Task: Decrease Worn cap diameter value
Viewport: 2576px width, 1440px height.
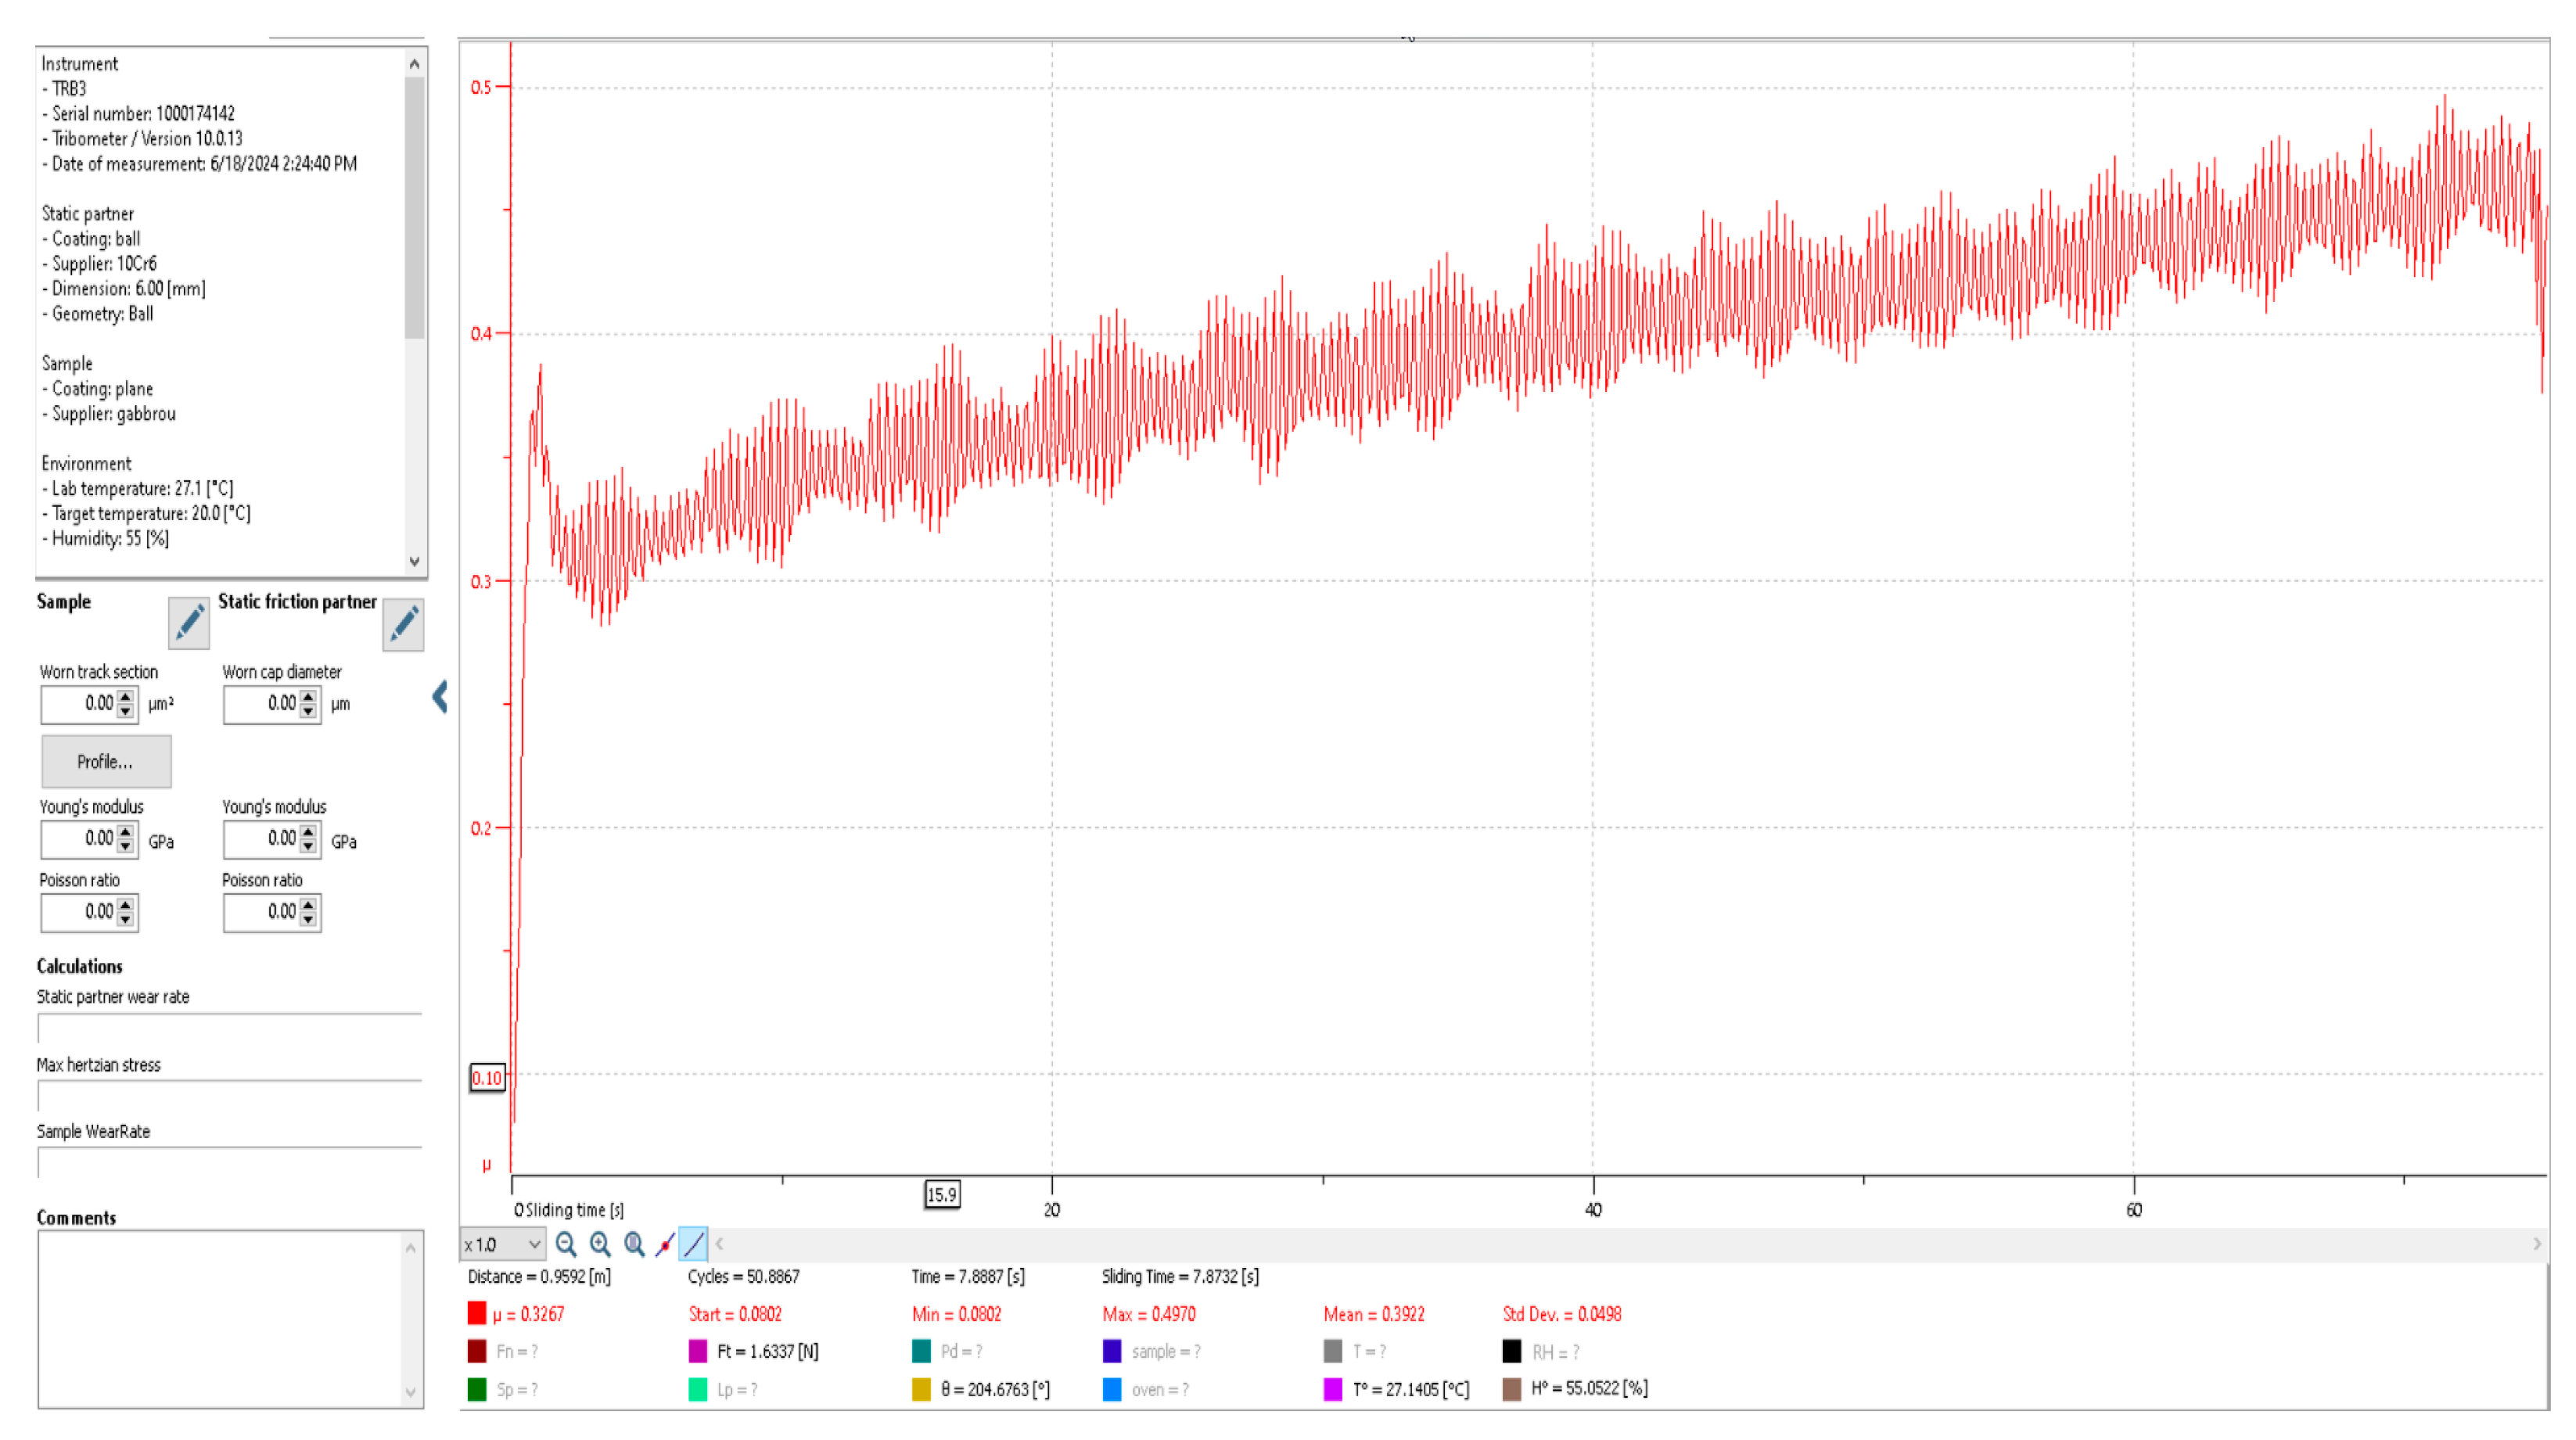Action: click(308, 712)
